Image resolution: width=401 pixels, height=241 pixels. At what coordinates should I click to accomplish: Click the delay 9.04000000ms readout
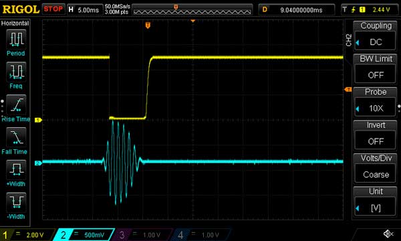pyautogui.click(x=301, y=10)
